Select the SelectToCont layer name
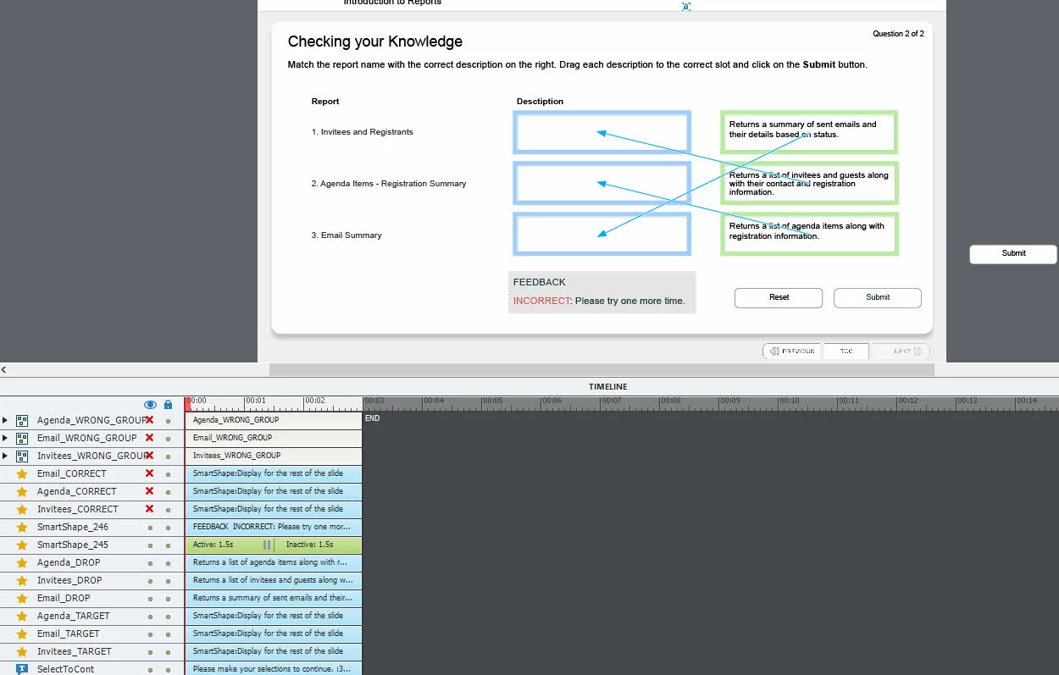 point(66,669)
